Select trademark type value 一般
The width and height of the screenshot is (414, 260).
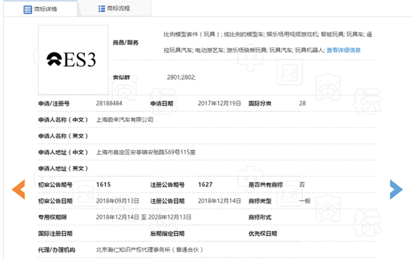point(305,201)
